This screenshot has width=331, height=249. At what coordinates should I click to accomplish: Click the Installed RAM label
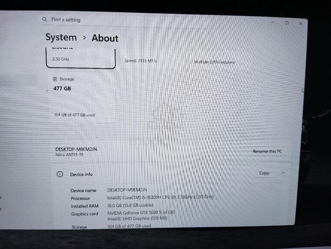(x=85, y=206)
